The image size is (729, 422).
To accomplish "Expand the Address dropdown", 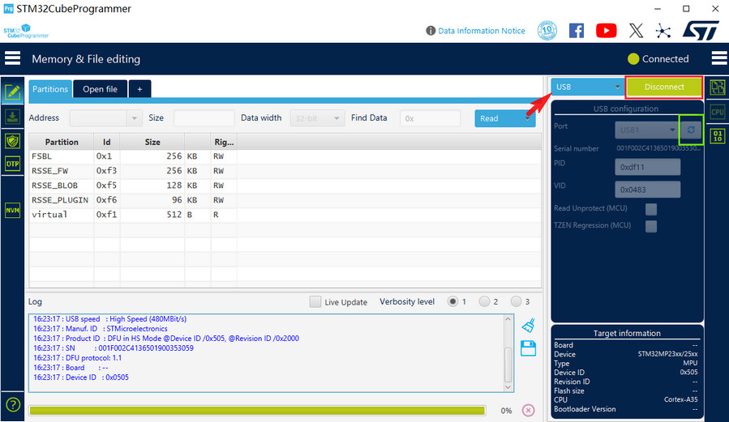I will pos(134,118).
